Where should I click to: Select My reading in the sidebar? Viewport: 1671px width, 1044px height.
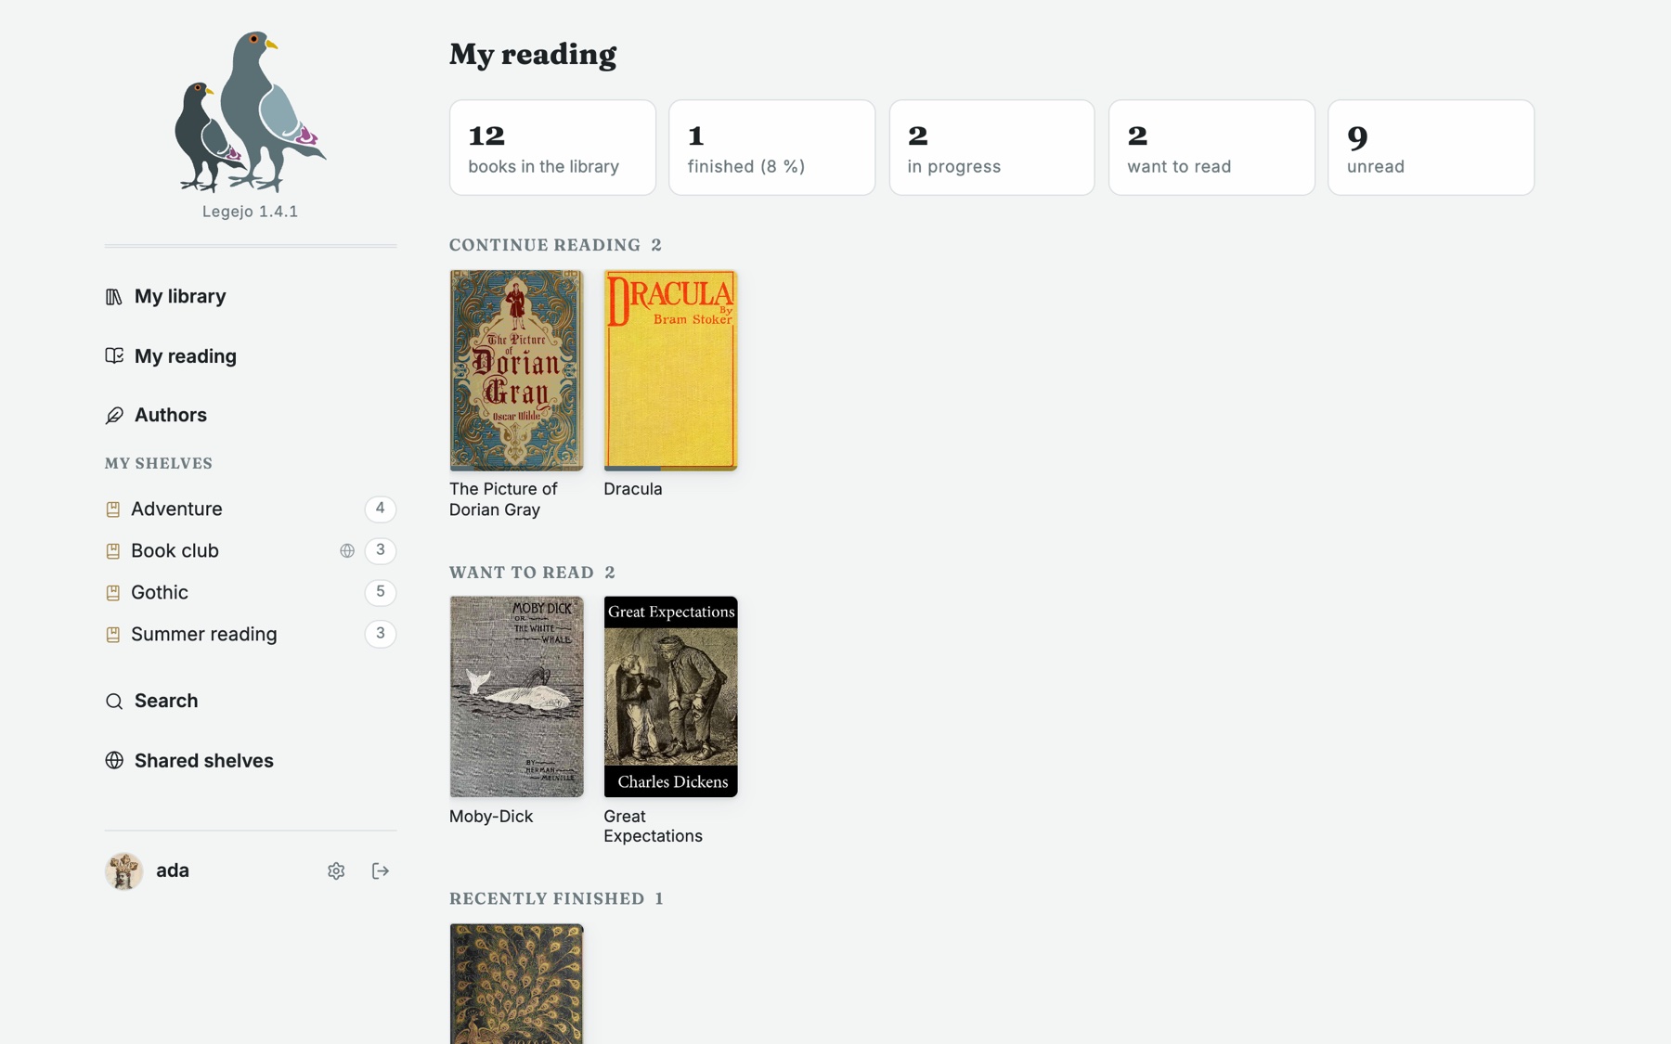pyautogui.click(x=186, y=356)
